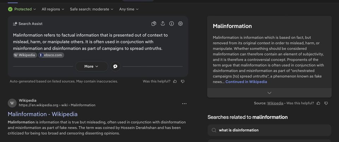Click the en.wikipedia.org result URL
Screen dimensions: 339x142
(57, 105)
